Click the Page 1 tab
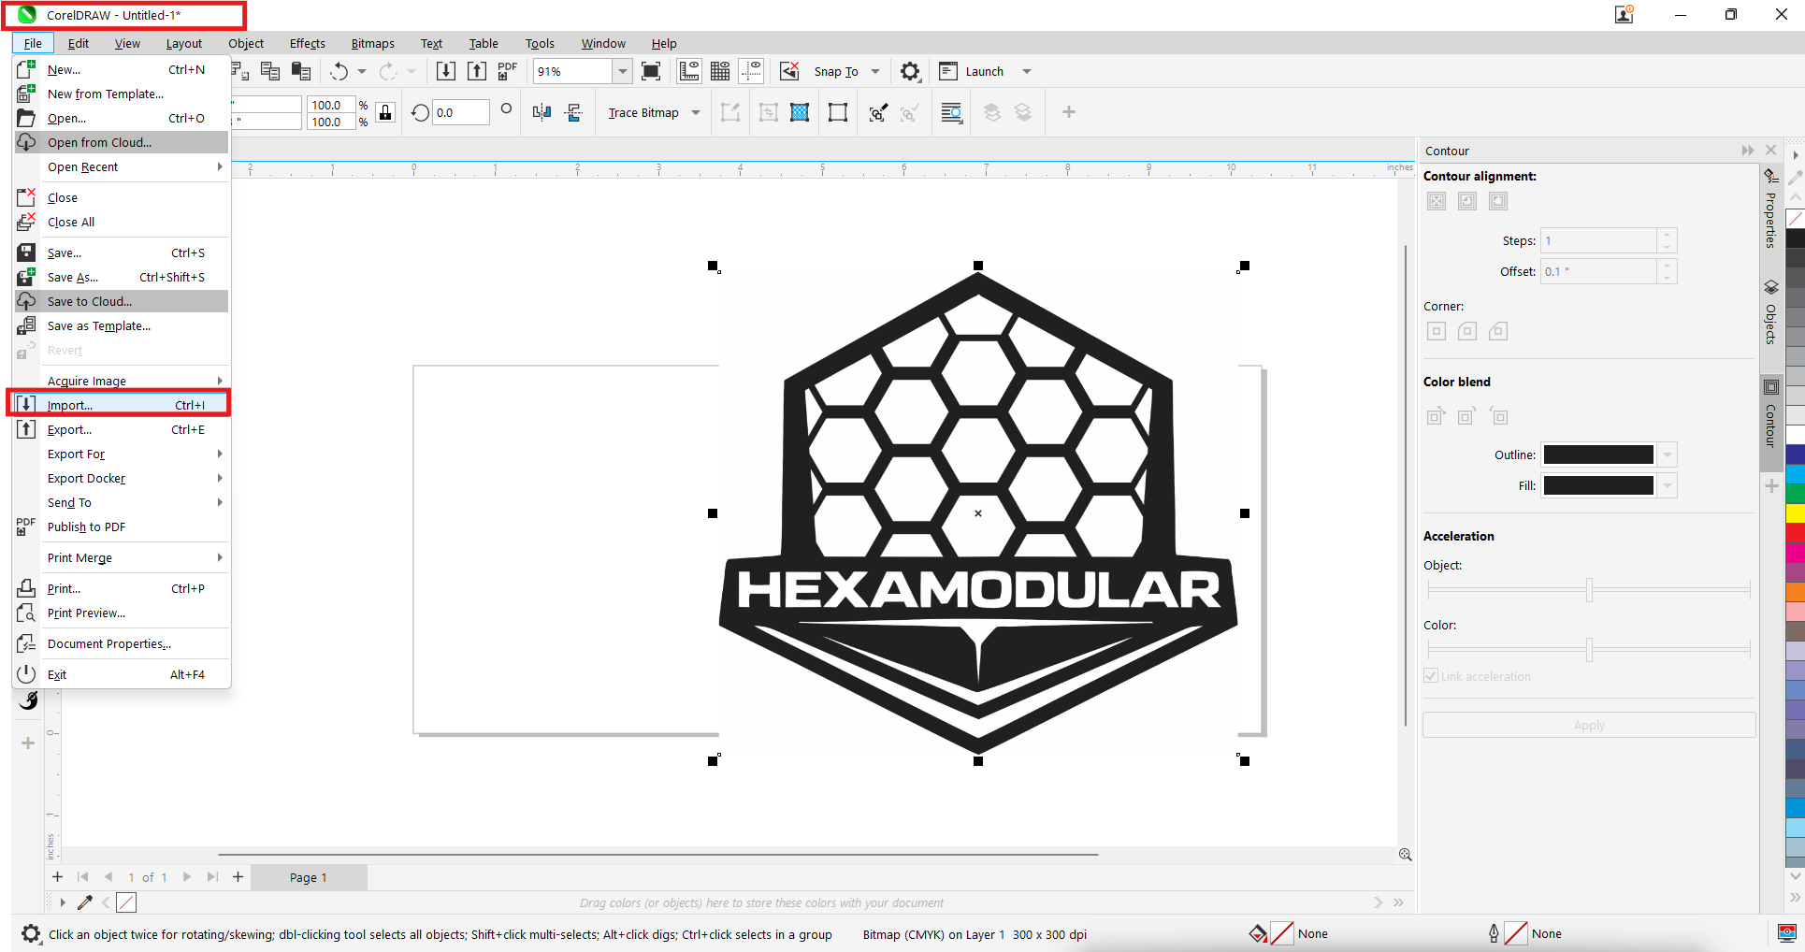Image resolution: width=1805 pixels, height=952 pixels. pos(309,877)
